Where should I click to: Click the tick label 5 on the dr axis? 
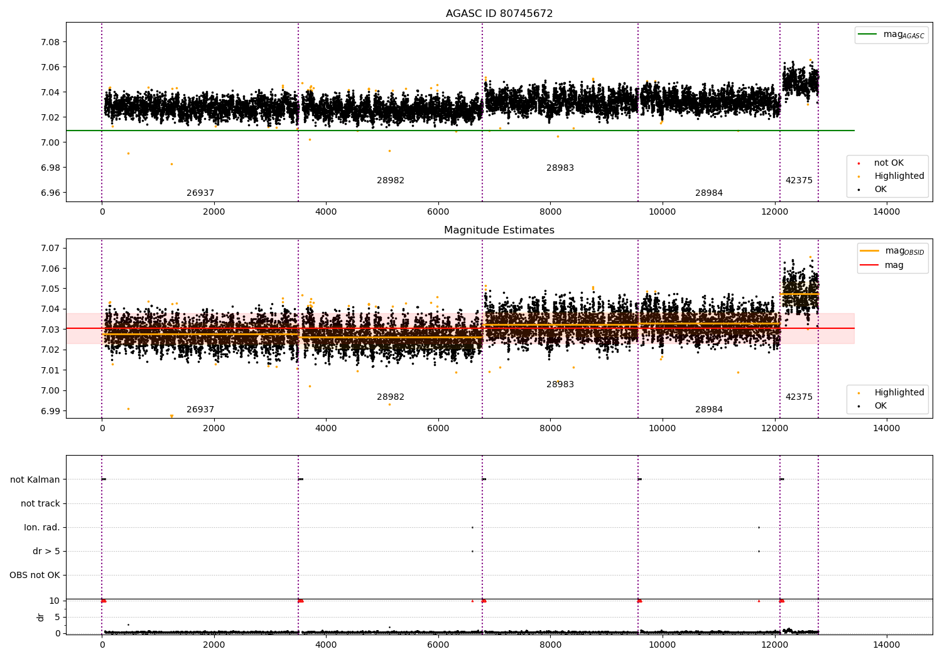(x=57, y=618)
